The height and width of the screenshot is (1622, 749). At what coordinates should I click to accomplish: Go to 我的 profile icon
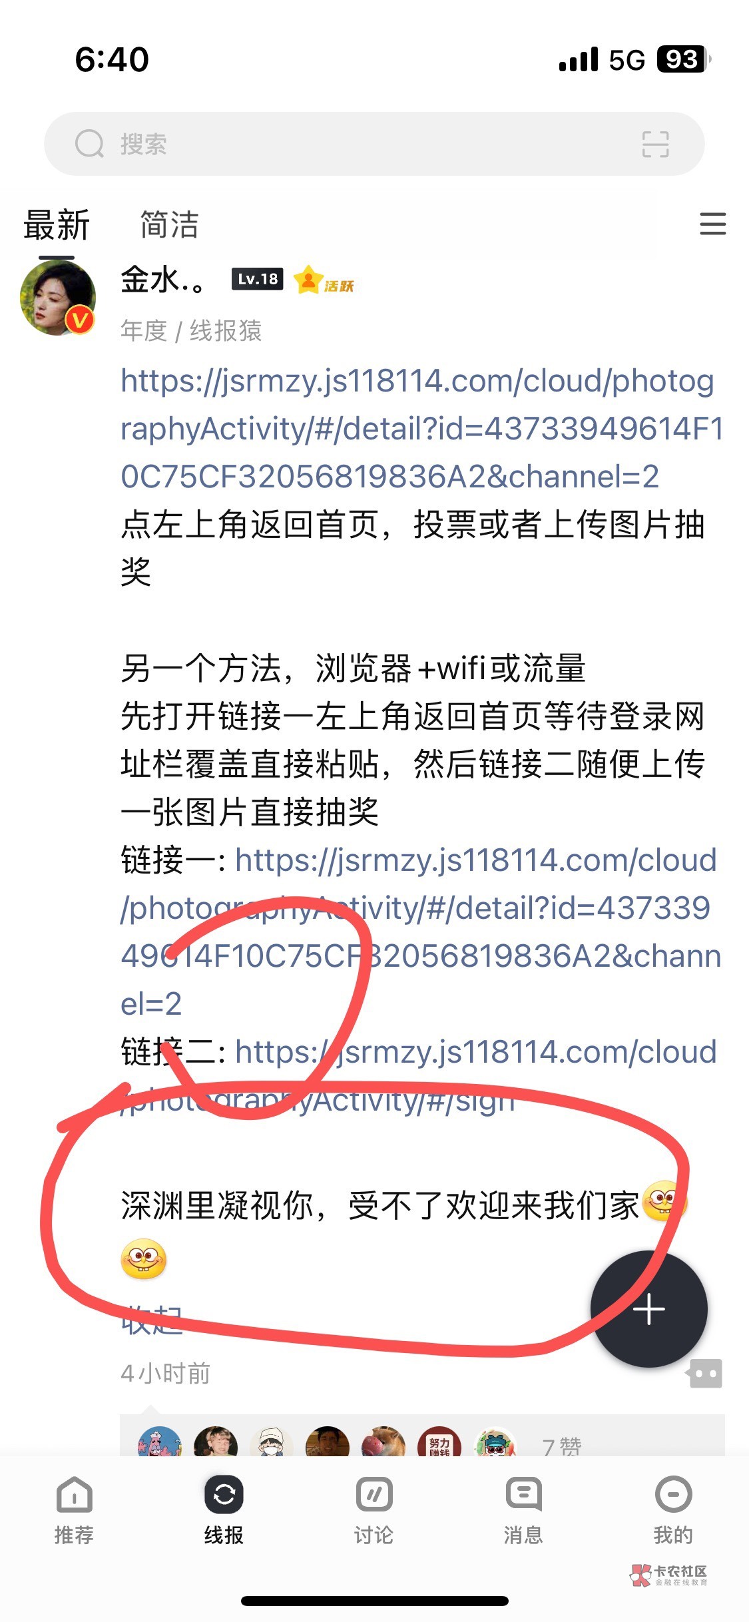(674, 1495)
